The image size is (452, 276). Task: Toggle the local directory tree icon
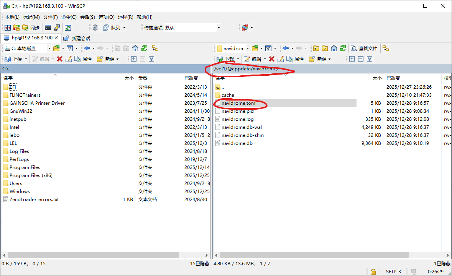(155, 48)
